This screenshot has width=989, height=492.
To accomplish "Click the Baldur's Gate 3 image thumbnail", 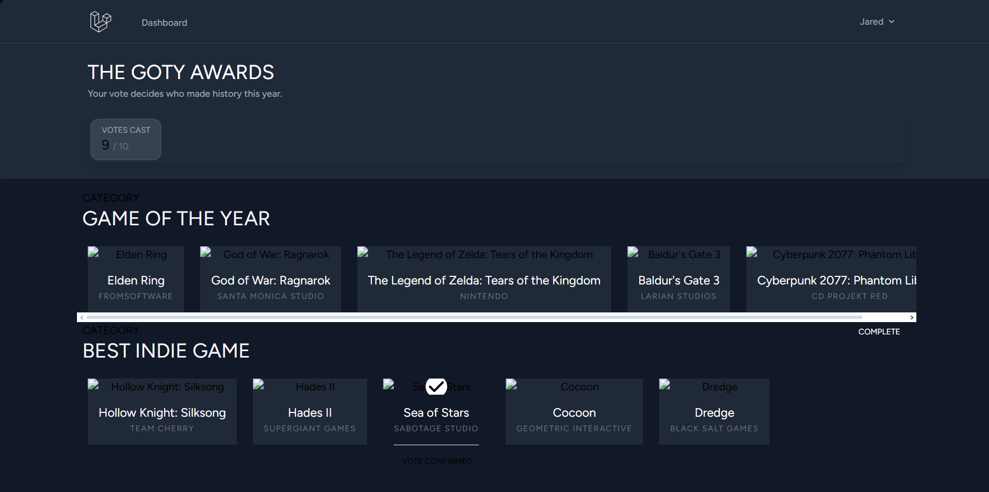I will 679,254.
